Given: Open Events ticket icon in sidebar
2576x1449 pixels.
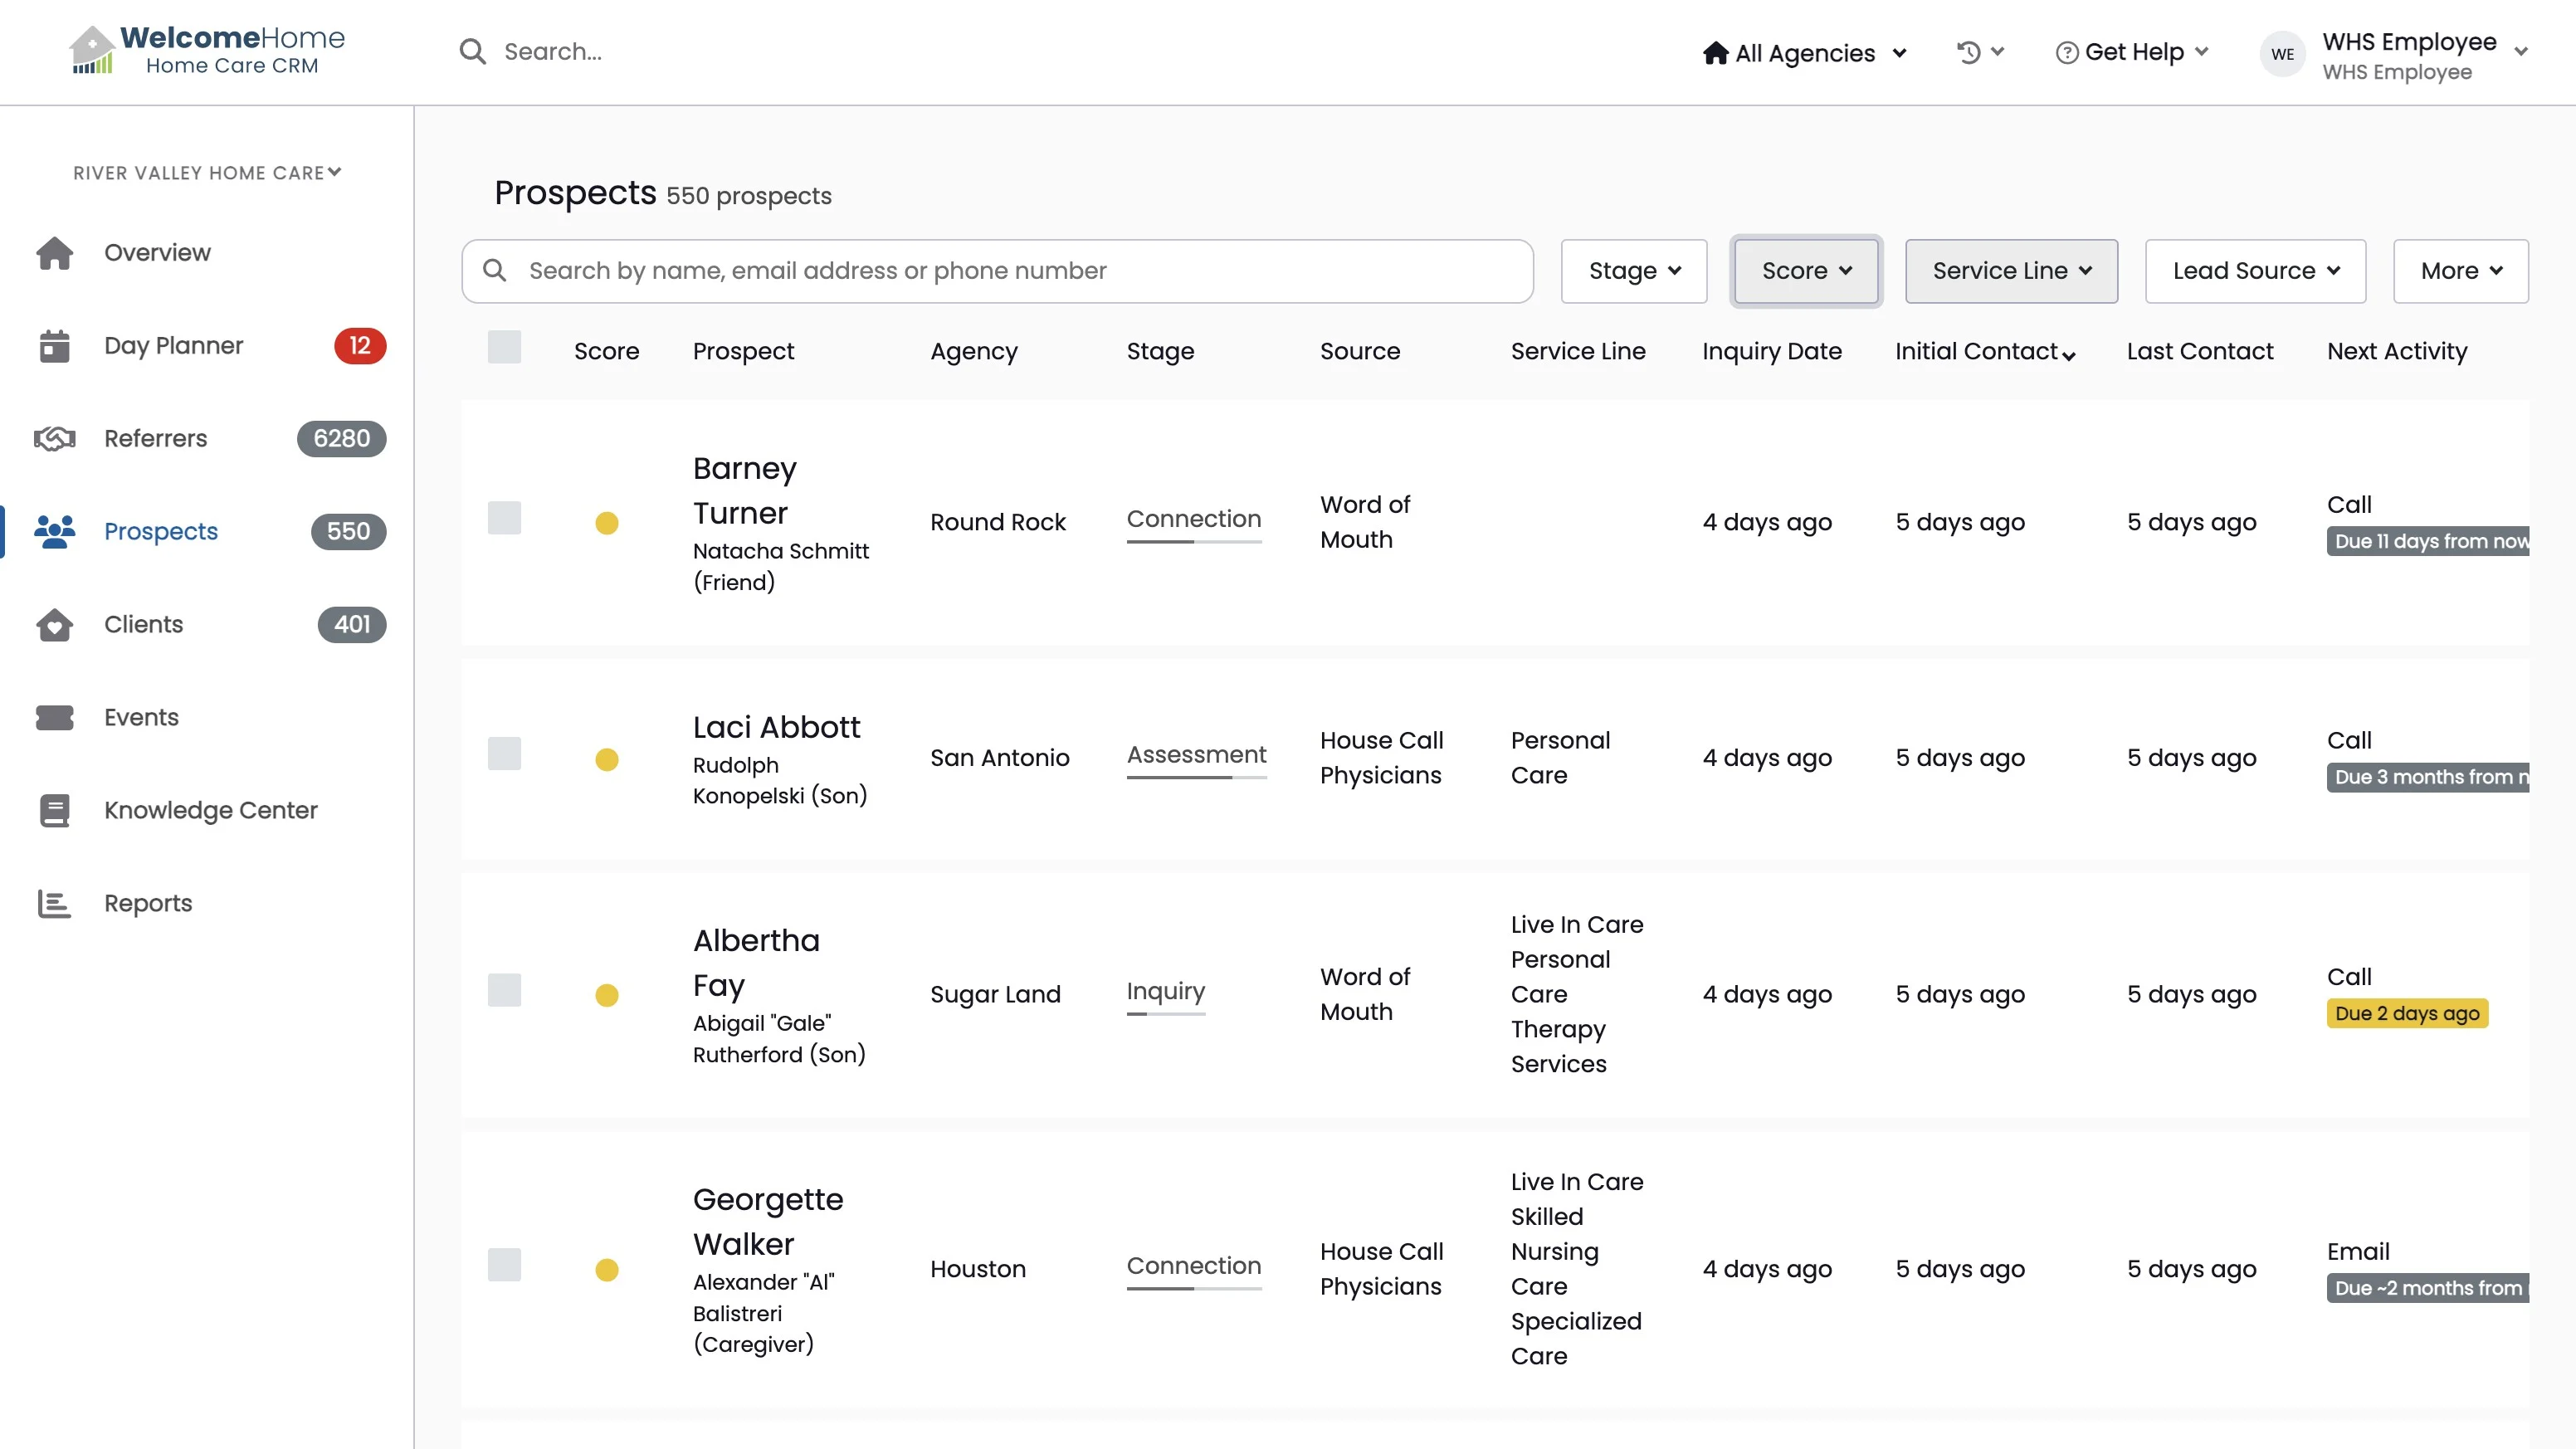Looking at the screenshot, I should click(x=54, y=718).
